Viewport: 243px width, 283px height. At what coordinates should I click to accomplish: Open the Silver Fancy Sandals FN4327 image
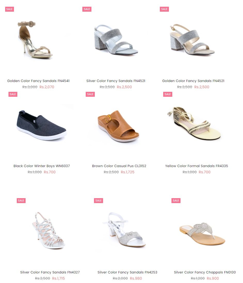point(49,230)
